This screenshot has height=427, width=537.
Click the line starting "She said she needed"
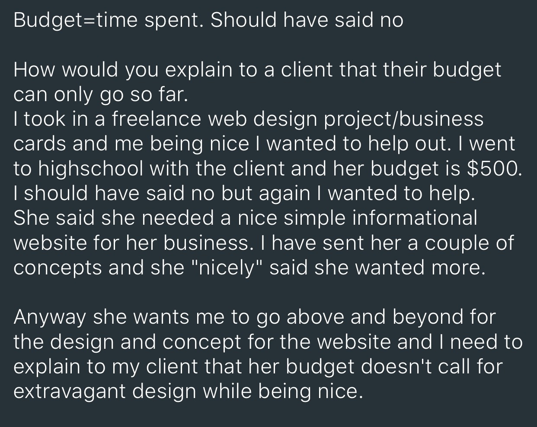pyautogui.click(x=245, y=218)
